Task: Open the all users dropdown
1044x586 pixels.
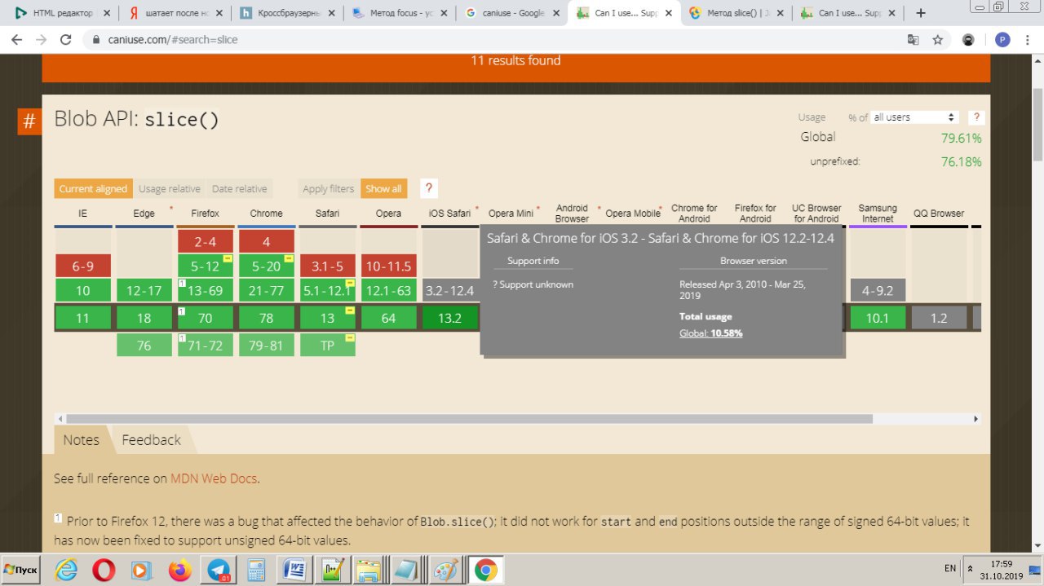Action: [915, 117]
